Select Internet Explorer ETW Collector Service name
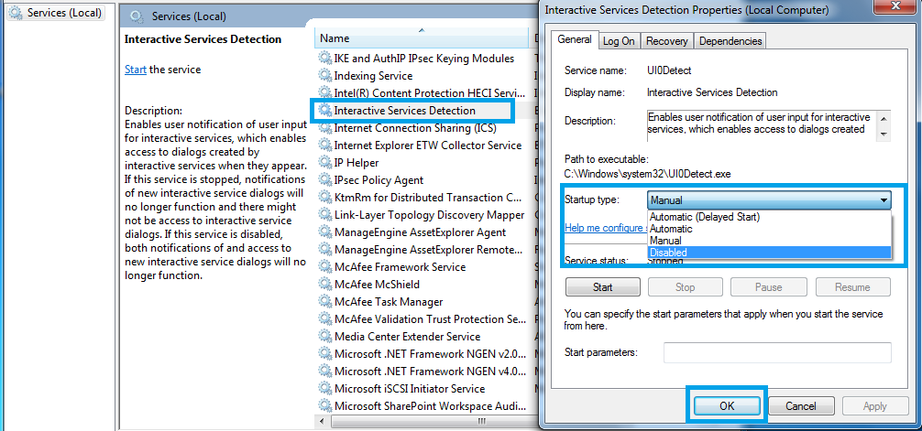Screen dimensions: 922x431 click(x=427, y=145)
